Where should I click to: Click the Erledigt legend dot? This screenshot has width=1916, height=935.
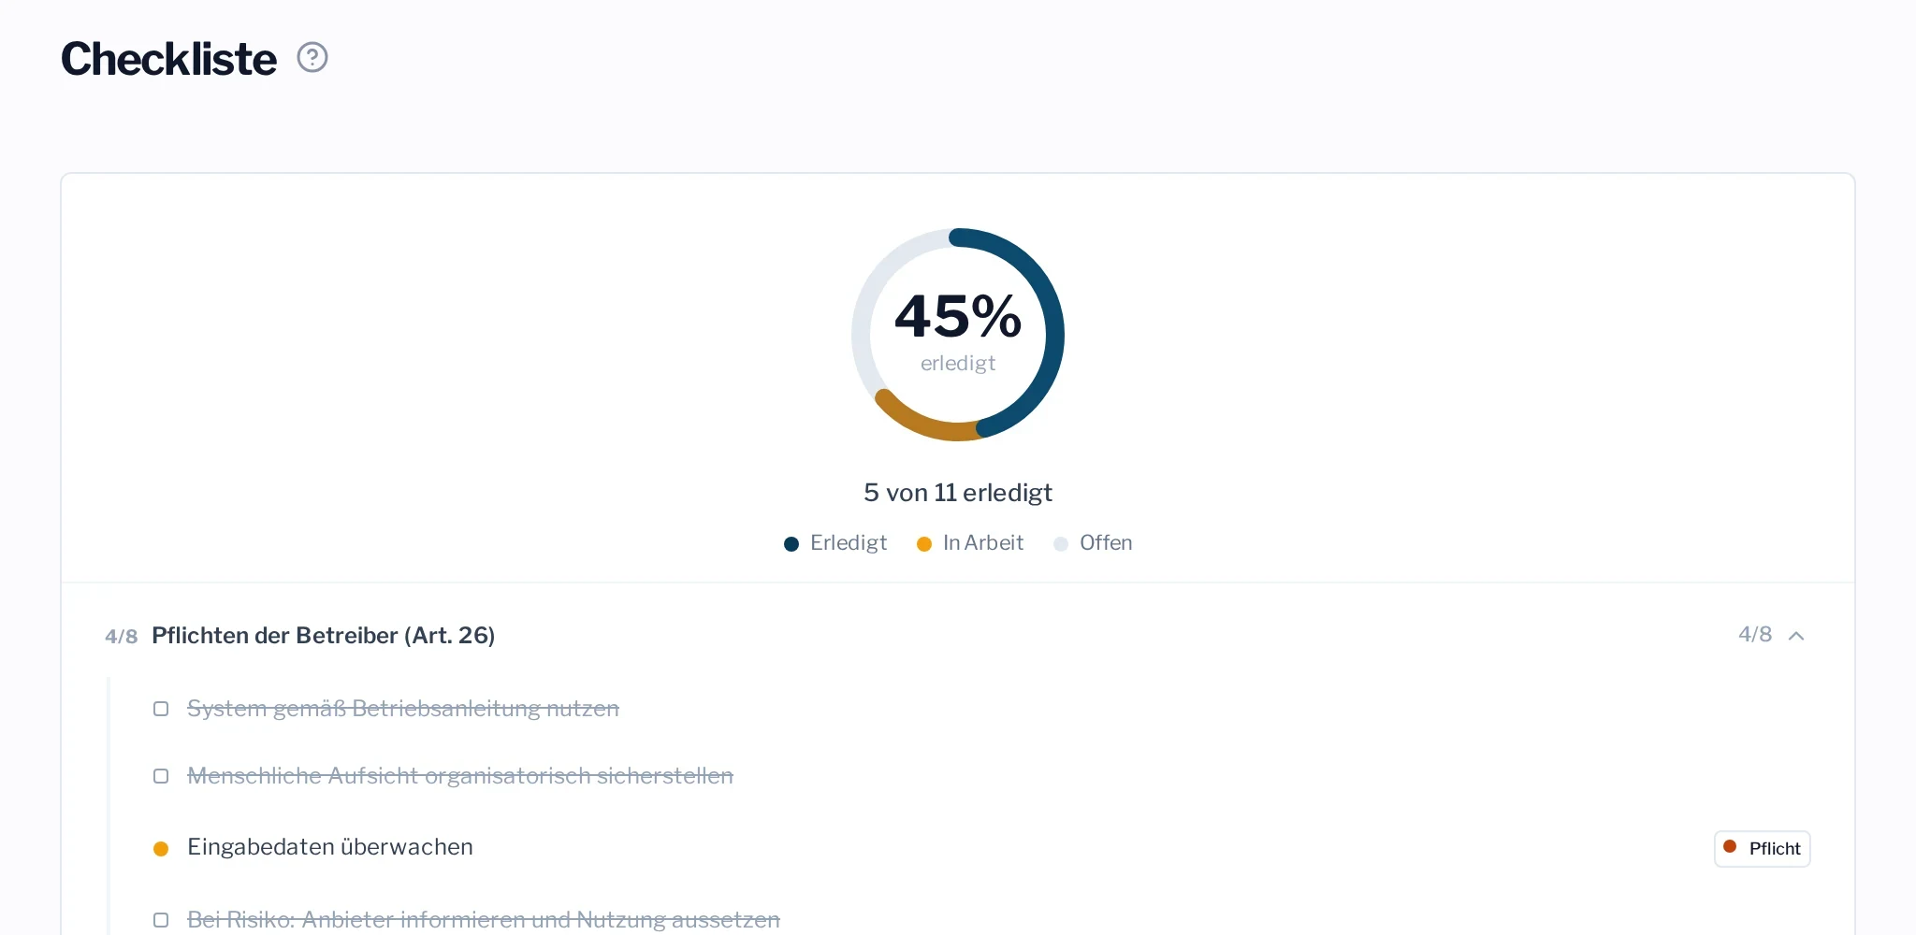pyautogui.click(x=791, y=544)
